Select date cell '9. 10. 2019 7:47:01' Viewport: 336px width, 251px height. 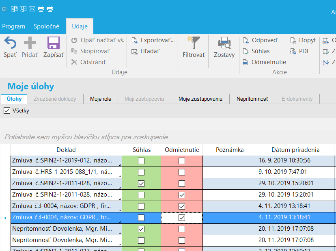[295, 172]
